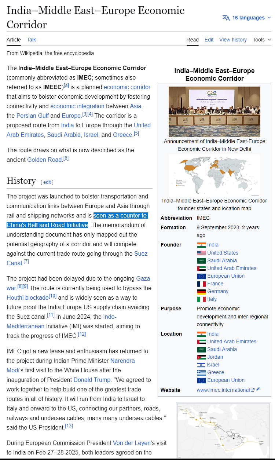Screen dimensions: 275x460
Task: Open the founder states location map image
Action: (214, 175)
